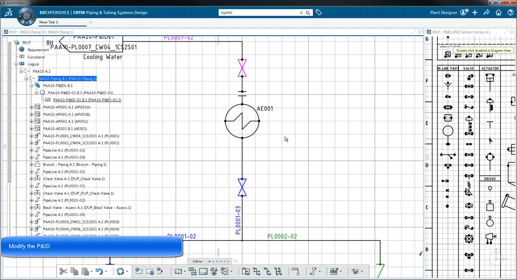The height and width of the screenshot is (280, 517).
Task: Select the Requirement node in tree
Action: coord(38,50)
